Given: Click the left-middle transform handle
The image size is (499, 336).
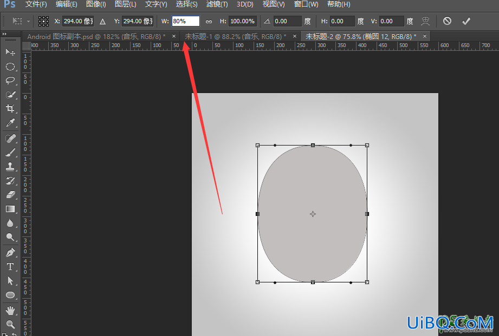Looking at the screenshot, I should [x=258, y=214].
